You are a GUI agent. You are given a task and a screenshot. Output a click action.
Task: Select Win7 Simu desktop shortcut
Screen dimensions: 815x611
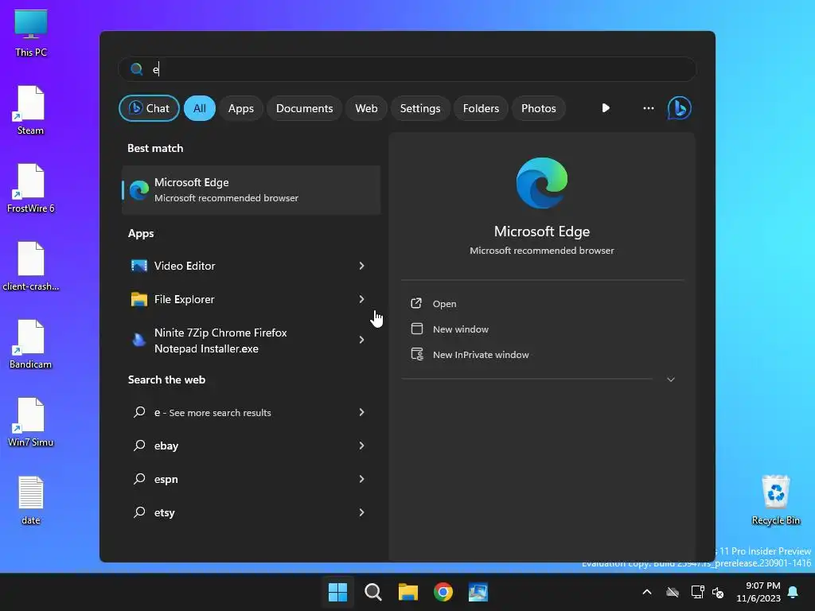pos(31,422)
